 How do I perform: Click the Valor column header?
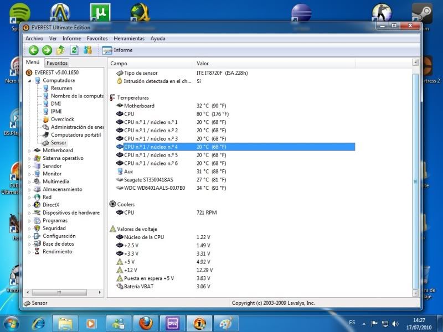(x=275, y=64)
